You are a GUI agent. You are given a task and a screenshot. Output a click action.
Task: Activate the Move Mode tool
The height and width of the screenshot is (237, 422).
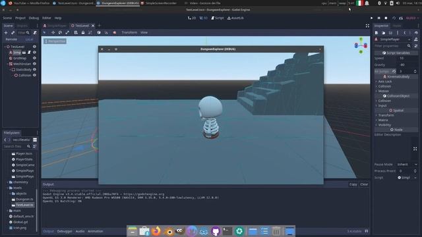coord(53,32)
